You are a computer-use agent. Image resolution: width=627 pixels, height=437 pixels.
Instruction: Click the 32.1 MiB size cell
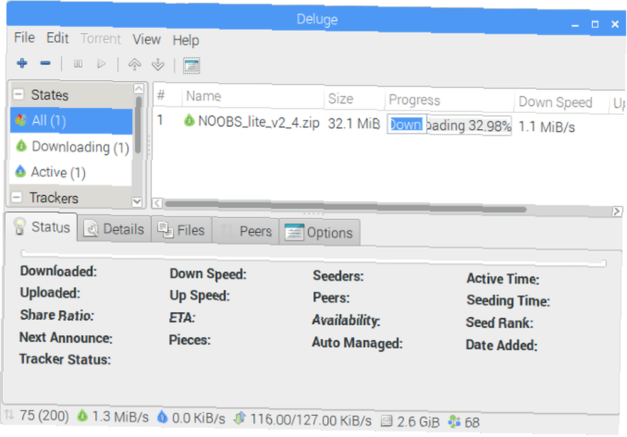point(354,124)
